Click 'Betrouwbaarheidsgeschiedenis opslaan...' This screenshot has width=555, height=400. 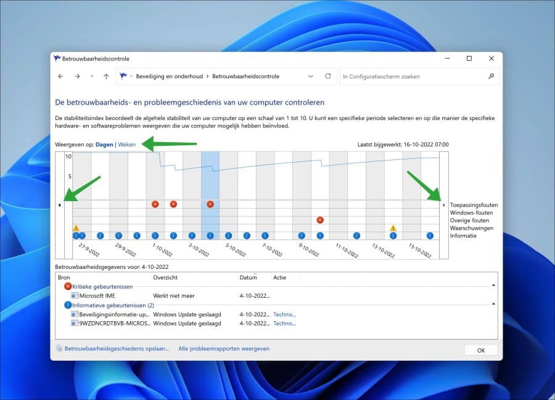[x=117, y=349]
